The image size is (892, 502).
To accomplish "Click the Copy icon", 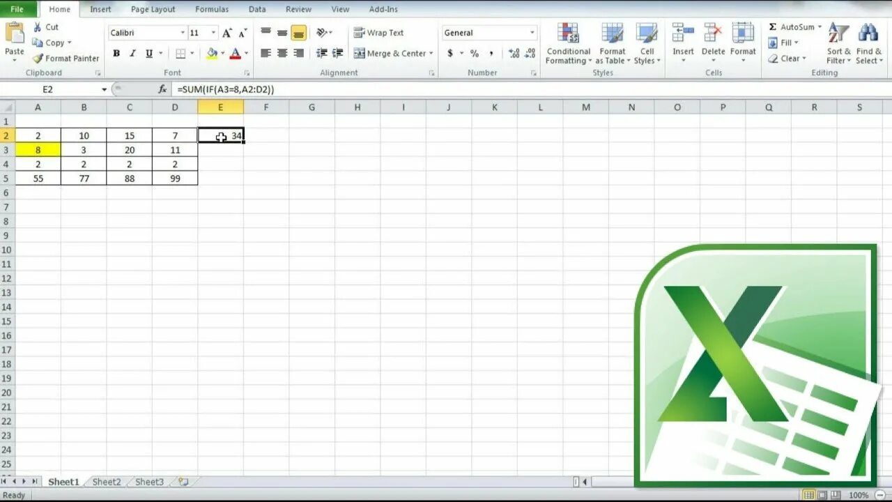I will click(x=38, y=43).
